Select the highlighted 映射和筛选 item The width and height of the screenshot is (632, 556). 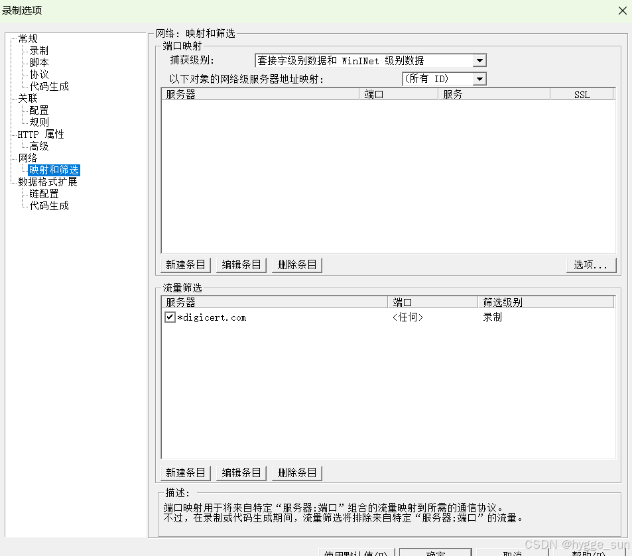pyautogui.click(x=54, y=170)
